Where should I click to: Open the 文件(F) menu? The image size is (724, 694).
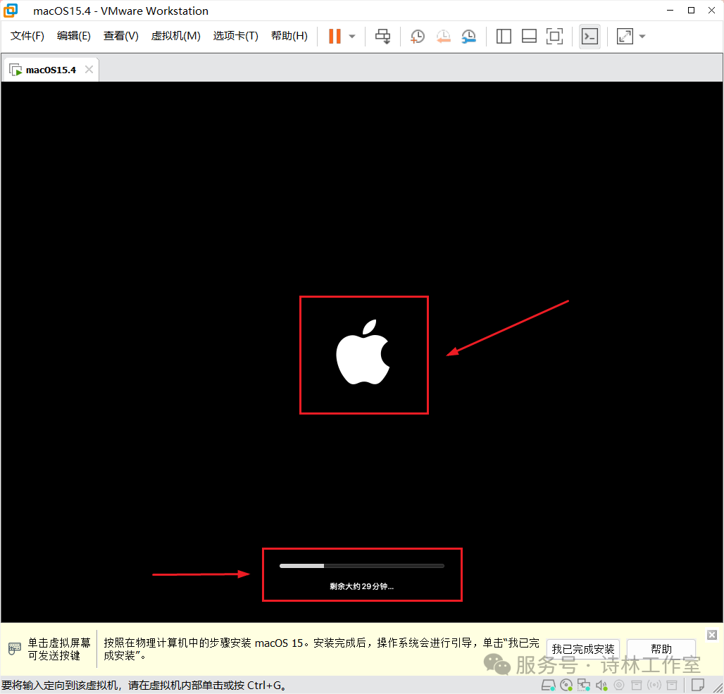(27, 36)
